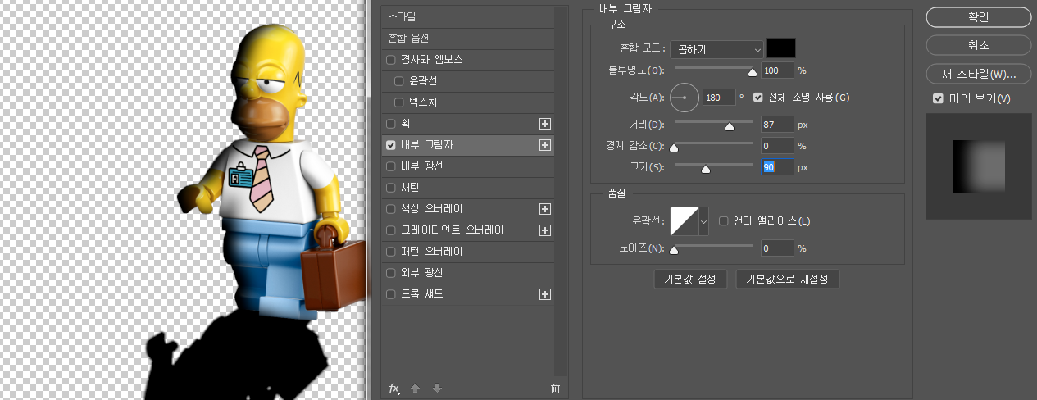Click the 불투명도 slider handle
This screenshot has width=1037, height=400.
752,72
